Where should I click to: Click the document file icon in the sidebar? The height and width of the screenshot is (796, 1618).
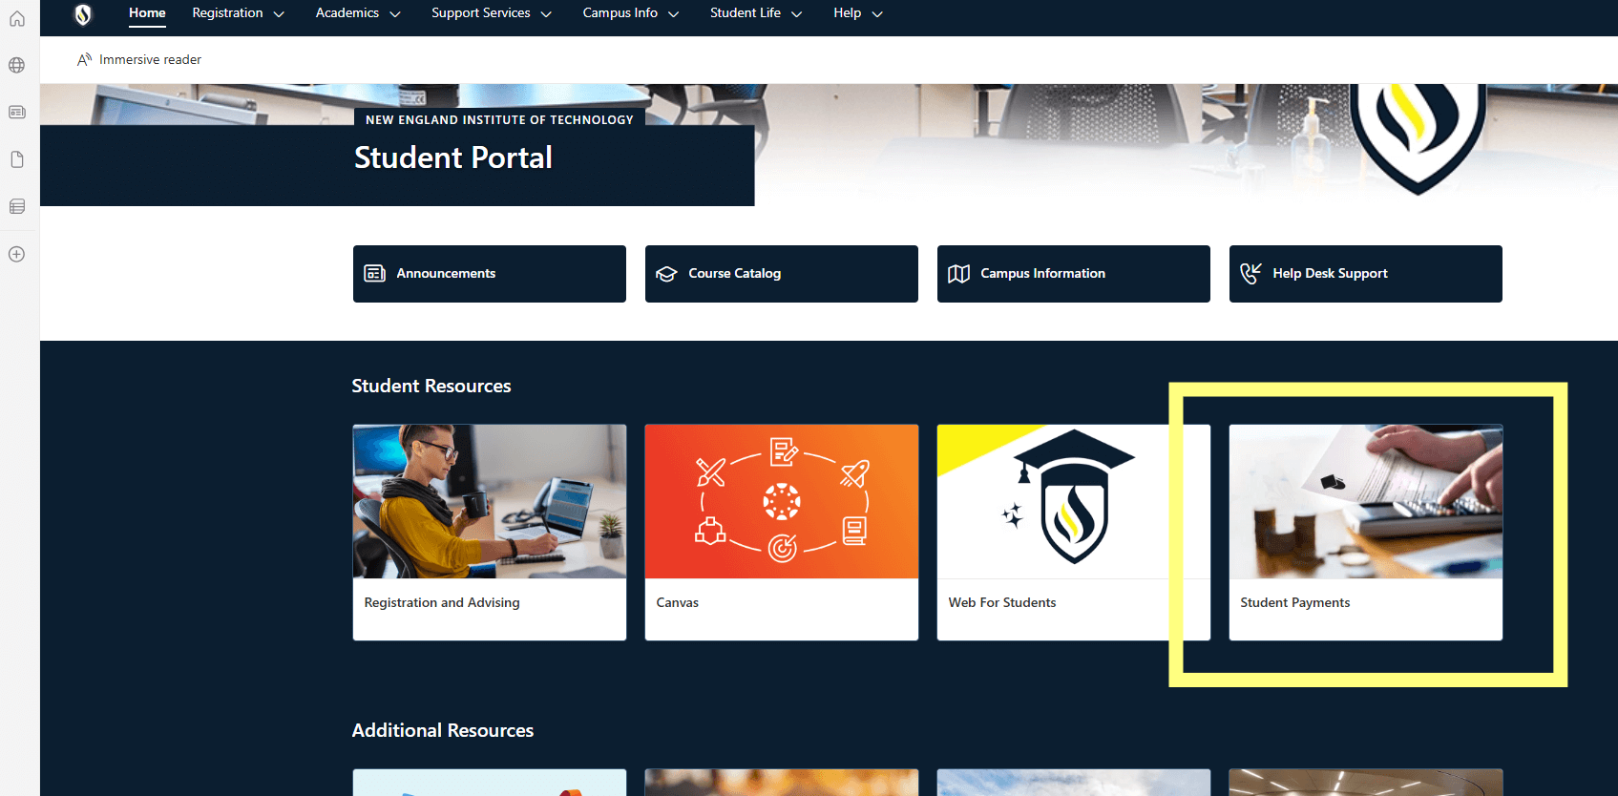click(x=17, y=159)
